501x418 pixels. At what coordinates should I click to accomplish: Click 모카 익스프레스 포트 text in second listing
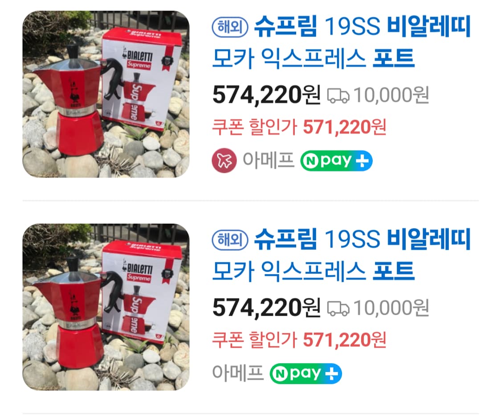pos(314,271)
